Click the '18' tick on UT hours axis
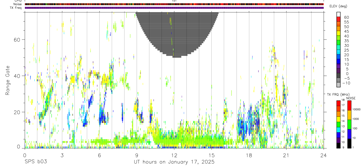The height and width of the screenshot is (168, 364). 249,155
